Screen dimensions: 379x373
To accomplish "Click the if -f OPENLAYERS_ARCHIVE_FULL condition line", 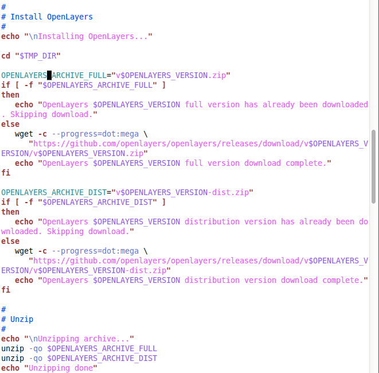I will coord(83,85).
